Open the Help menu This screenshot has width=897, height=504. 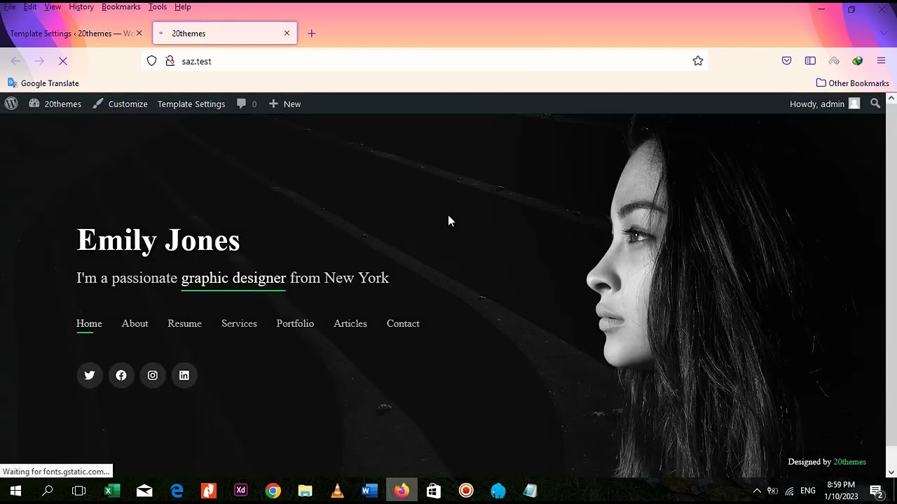tap(183, 6)
